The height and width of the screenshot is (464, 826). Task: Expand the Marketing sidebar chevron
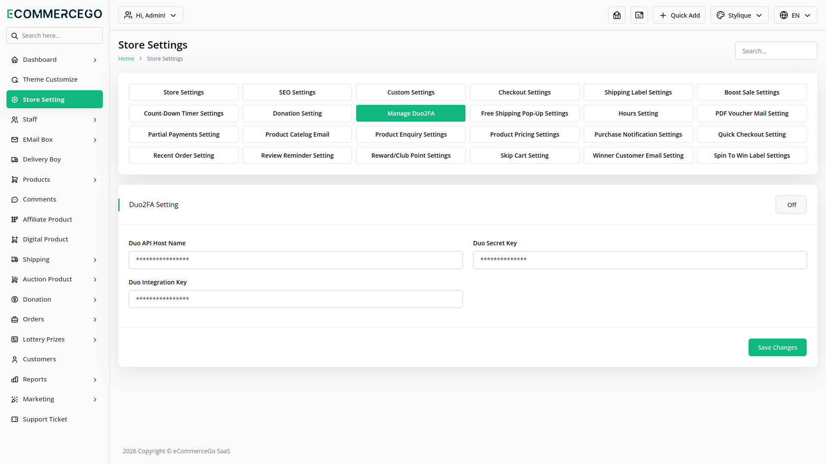pos(95,400)
